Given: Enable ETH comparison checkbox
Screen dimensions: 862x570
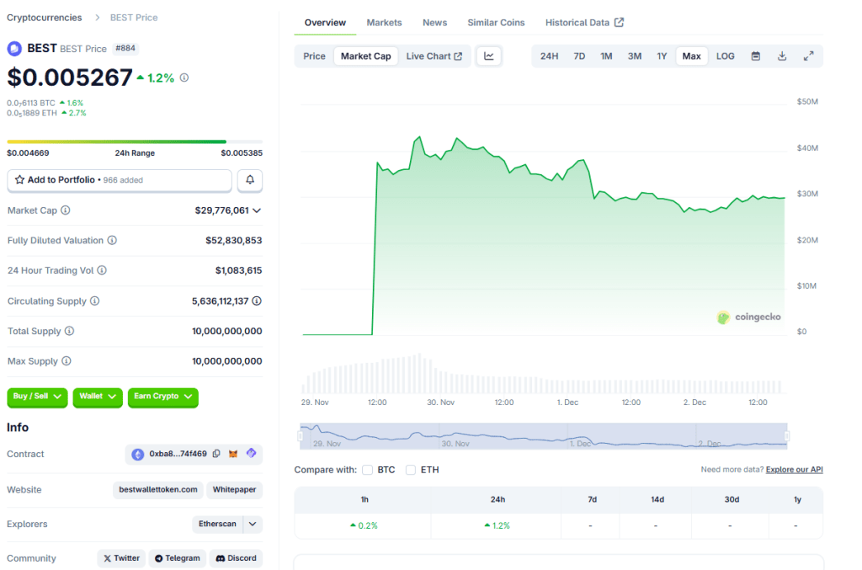Looking at the screenshot, I should 411,470.
